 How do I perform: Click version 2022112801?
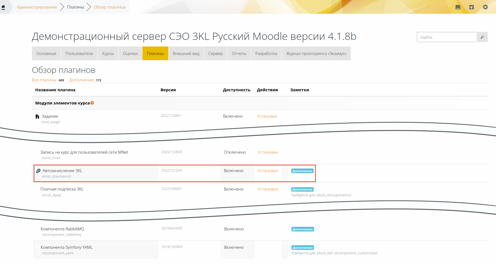pos(171,116)
